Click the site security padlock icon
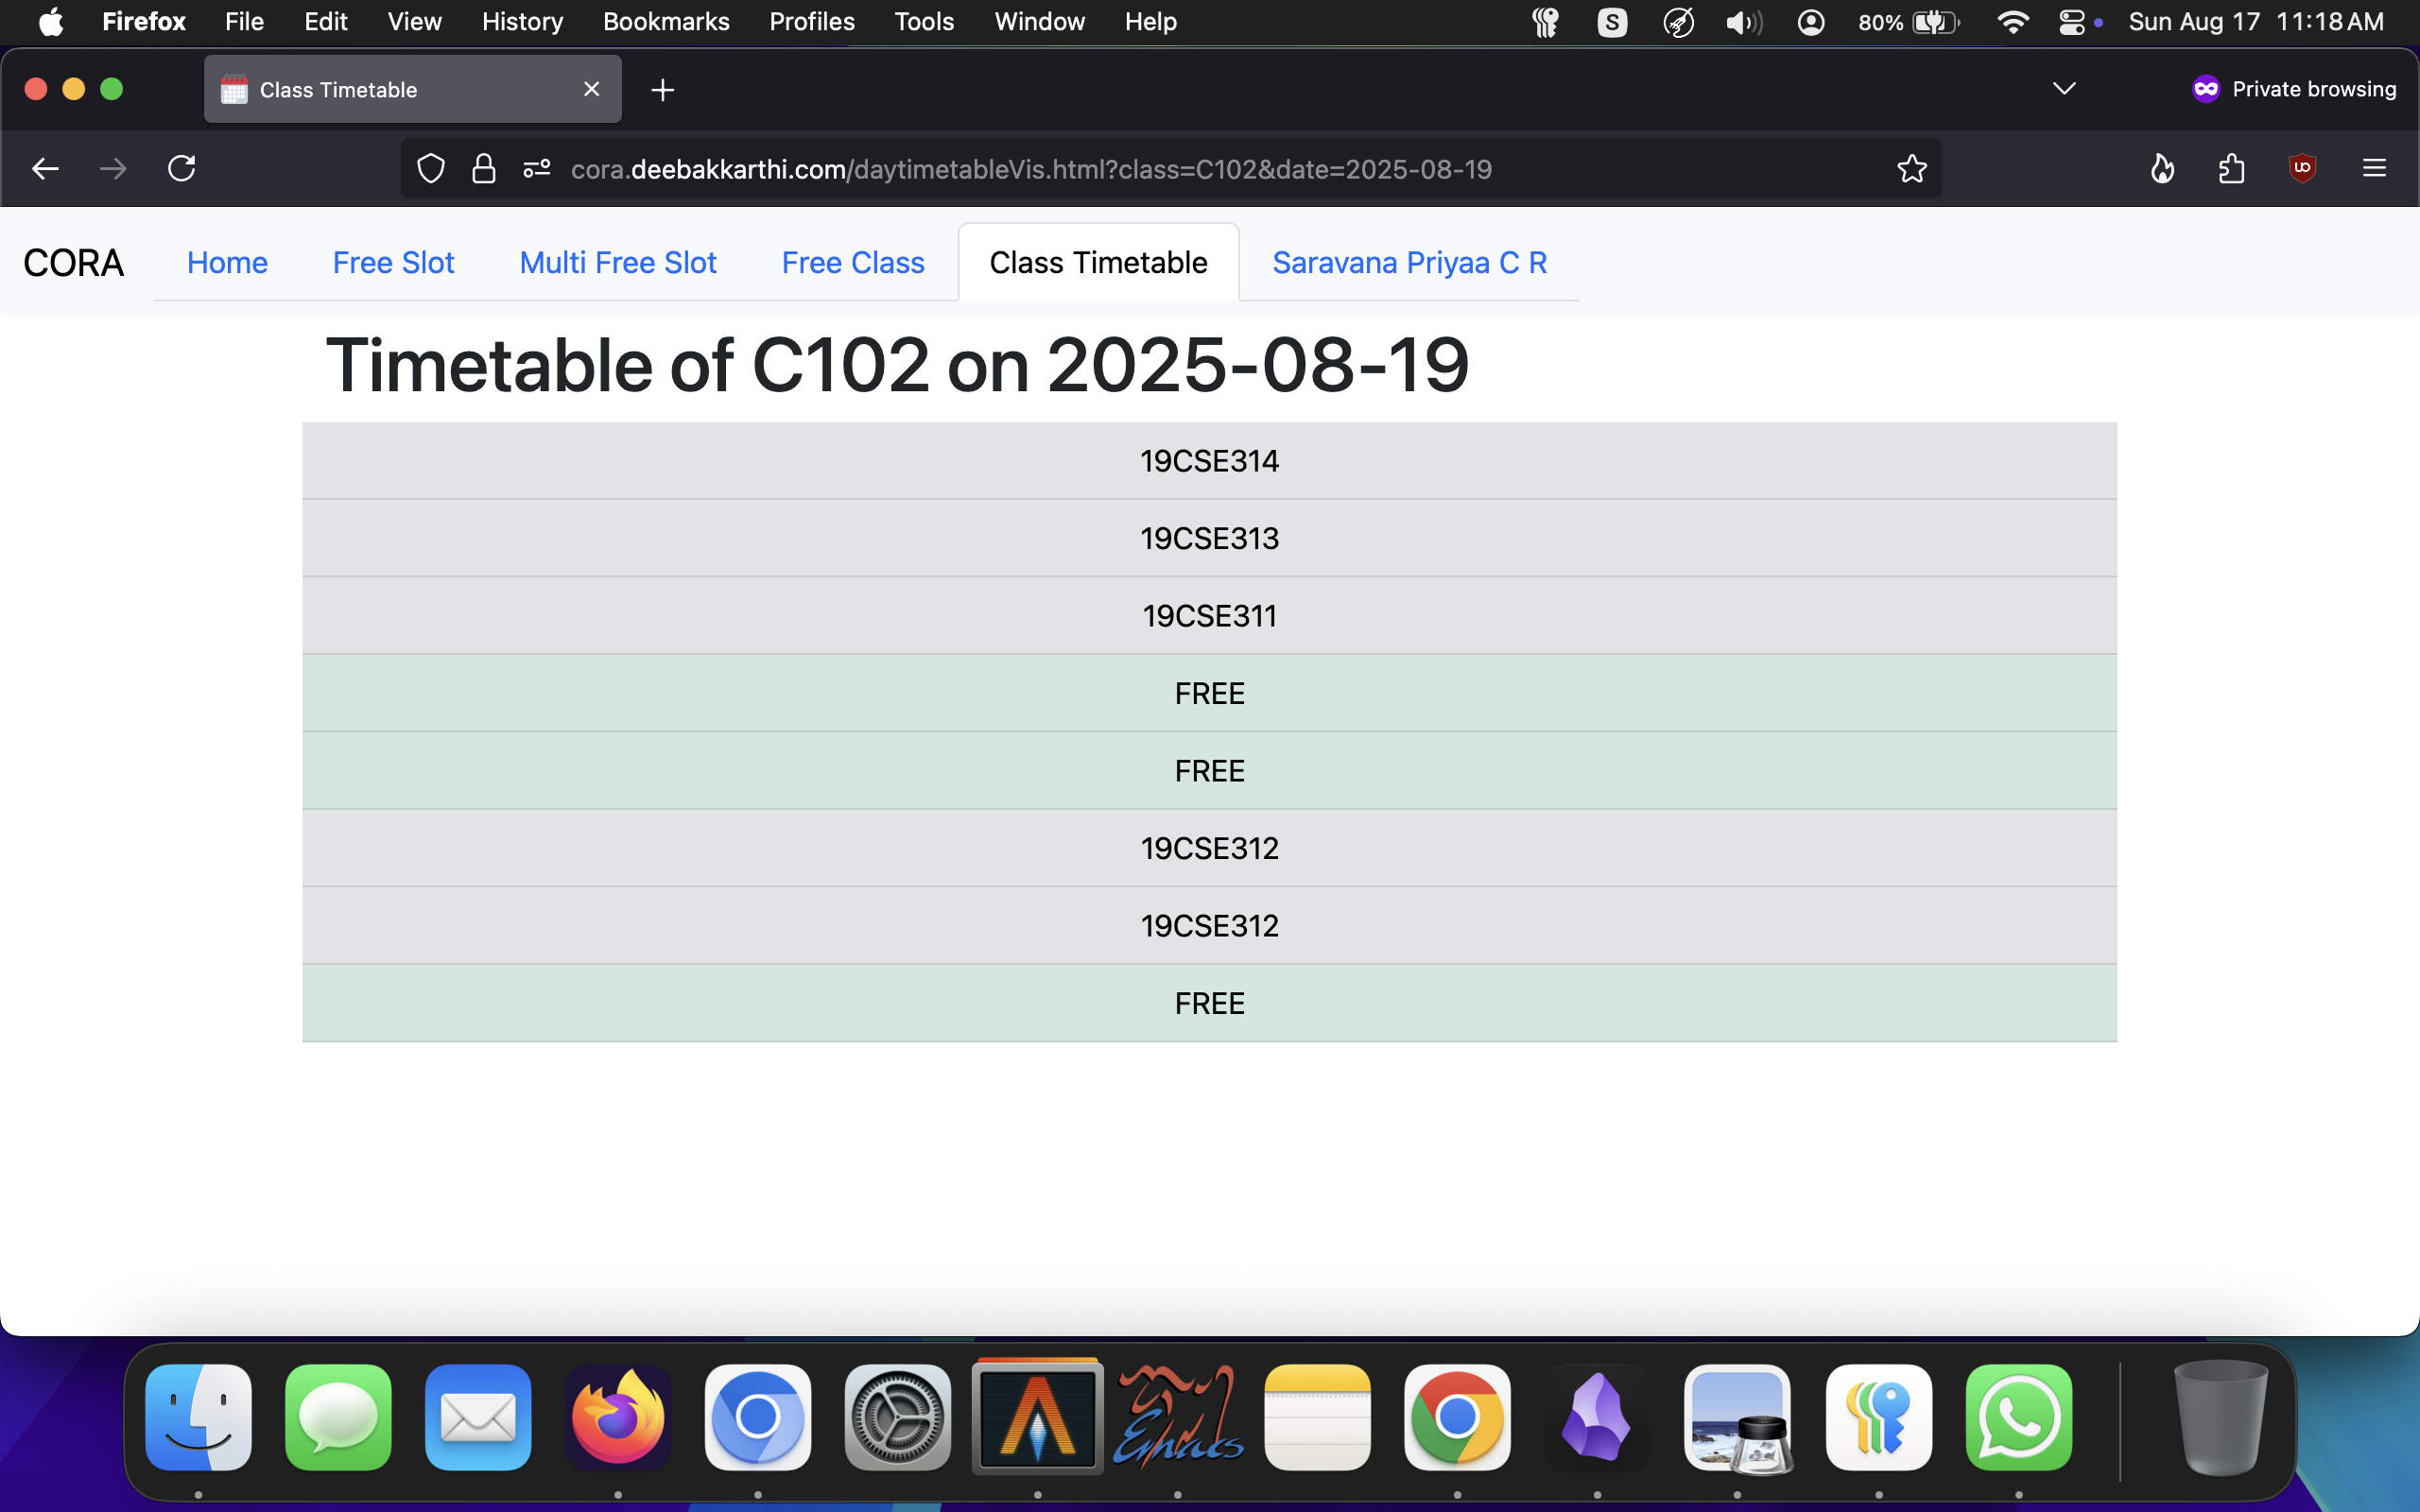This screenshot has height=1512, width=2420. [x=484, y=169]
